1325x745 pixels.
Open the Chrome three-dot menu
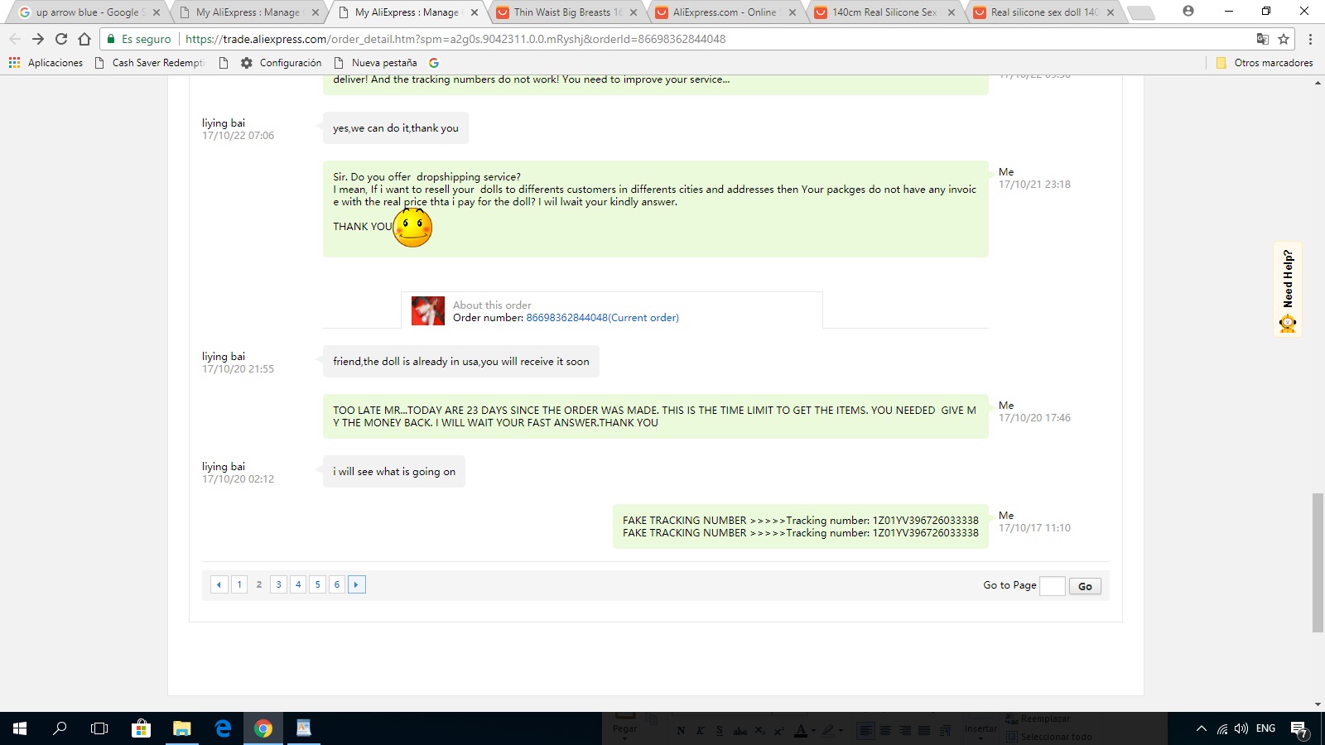(x=1310, y=39)
